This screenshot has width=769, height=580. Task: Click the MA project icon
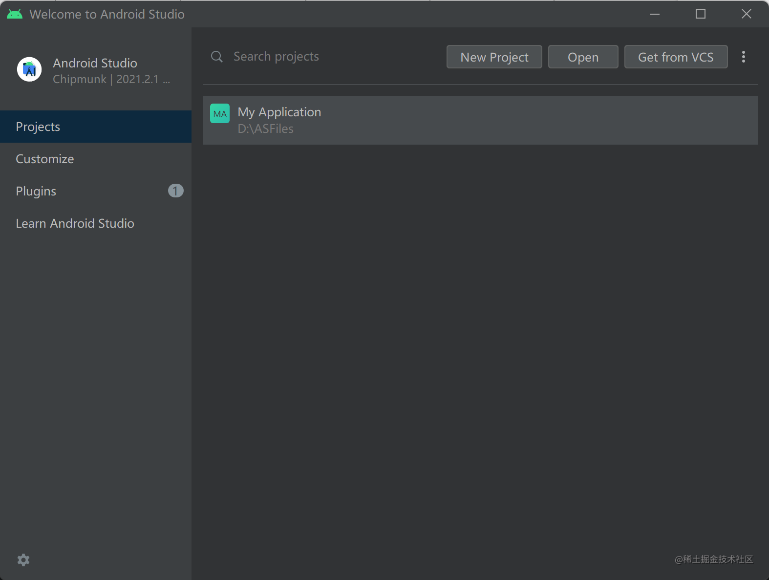[x=220, y=113]
